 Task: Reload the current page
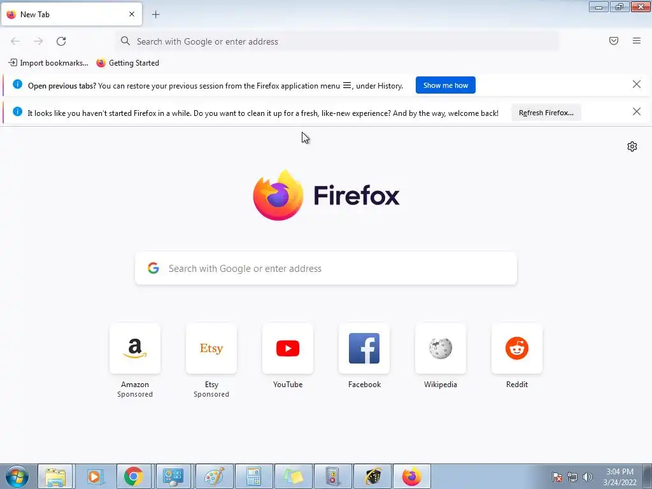61,41
